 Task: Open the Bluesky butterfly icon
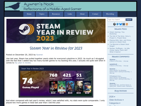[x=121, y=24]
